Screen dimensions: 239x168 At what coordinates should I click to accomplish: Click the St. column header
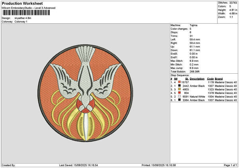[x=186, y=78]
